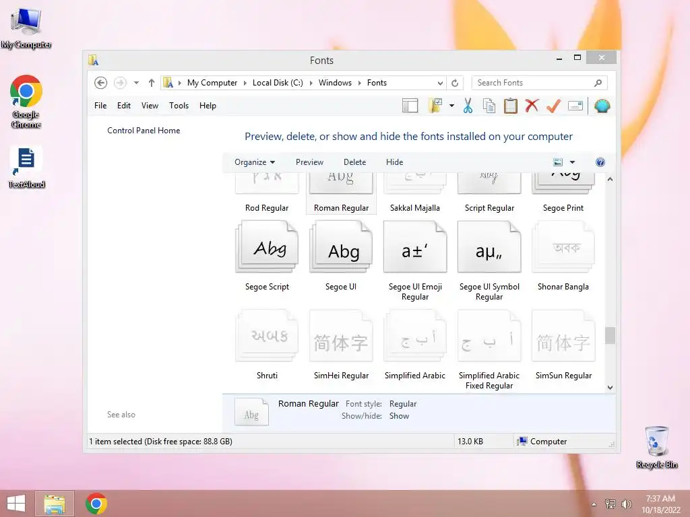Click the Preview button
Viewport: 690px width, 517px height.
pos(309,162)
